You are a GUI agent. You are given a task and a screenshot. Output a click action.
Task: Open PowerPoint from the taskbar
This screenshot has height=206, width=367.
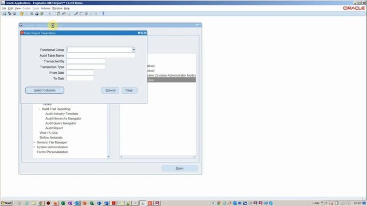pos(84,203)
